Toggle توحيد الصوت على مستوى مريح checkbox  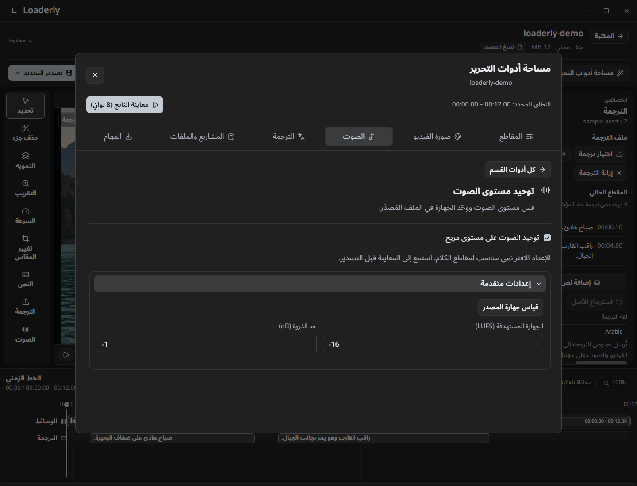(547, 238)
